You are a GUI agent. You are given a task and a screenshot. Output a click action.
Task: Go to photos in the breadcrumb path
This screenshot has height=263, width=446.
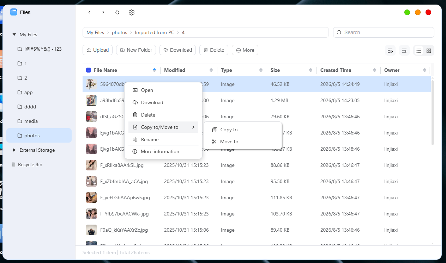pos(119,32)
